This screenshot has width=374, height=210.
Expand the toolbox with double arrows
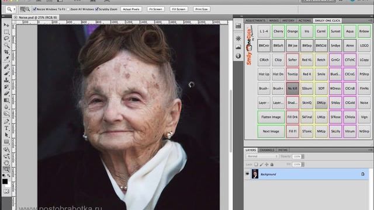point(4,16)
